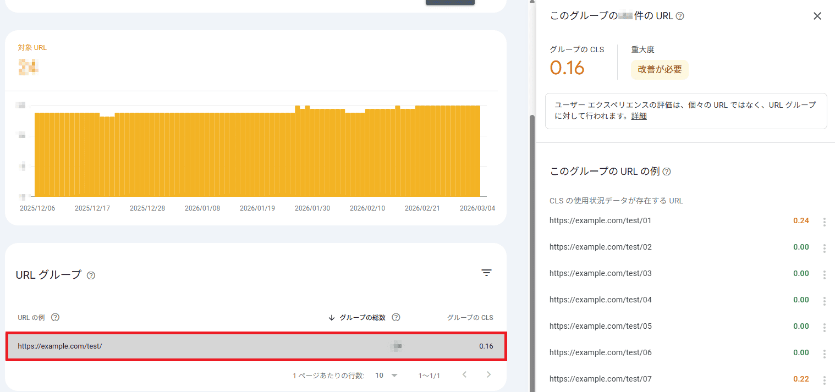The width and height of the screenshot is (835, 392).
Task: Open help tooltip for URL の例 column
Action: (x=55, y=317)
